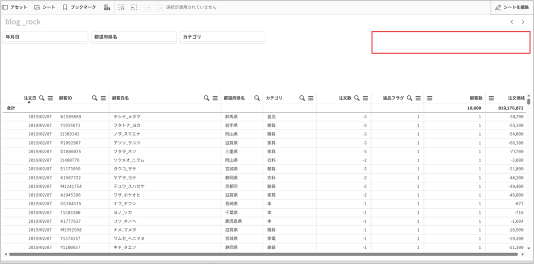Expand the 年月日 filter pane
This screenshot has width=534, height=264.
click(x=45, y=37)
